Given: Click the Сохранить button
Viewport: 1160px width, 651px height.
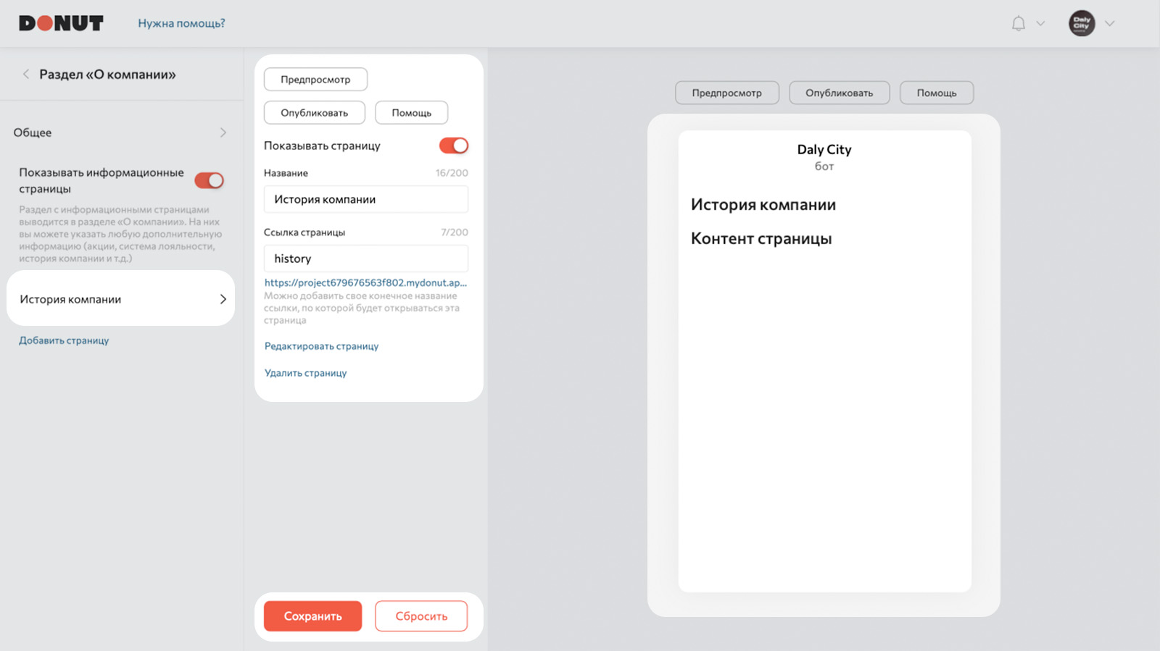Looking at the screenshot, I should pyautogui.click(x=312, y=616).
